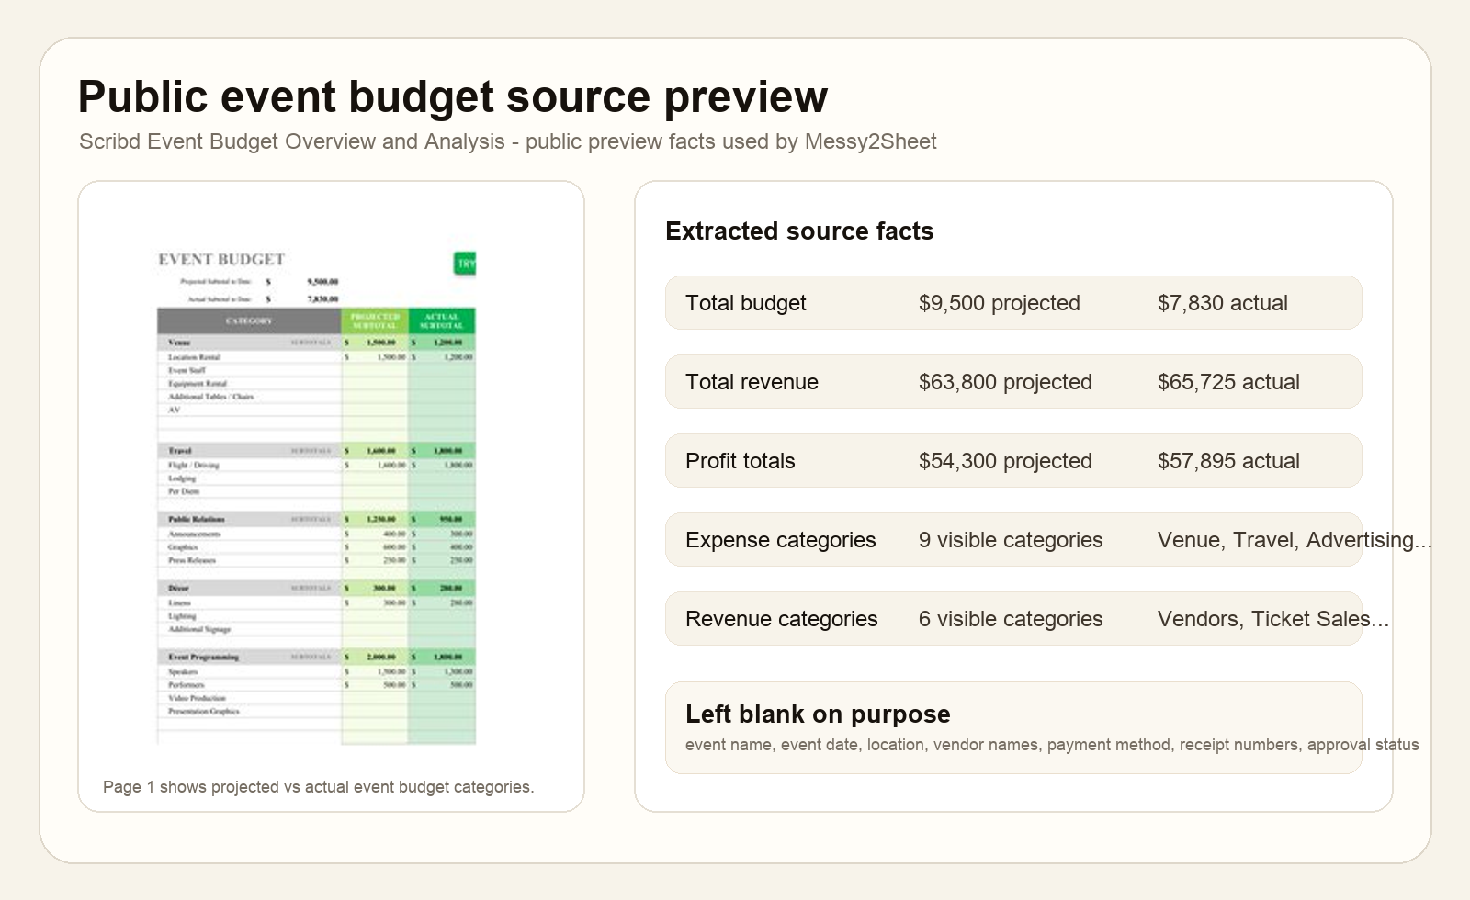This screenshot has height=900, width=1470.
Task: Select the 'Expense categories' label
Action: [781, 540]
